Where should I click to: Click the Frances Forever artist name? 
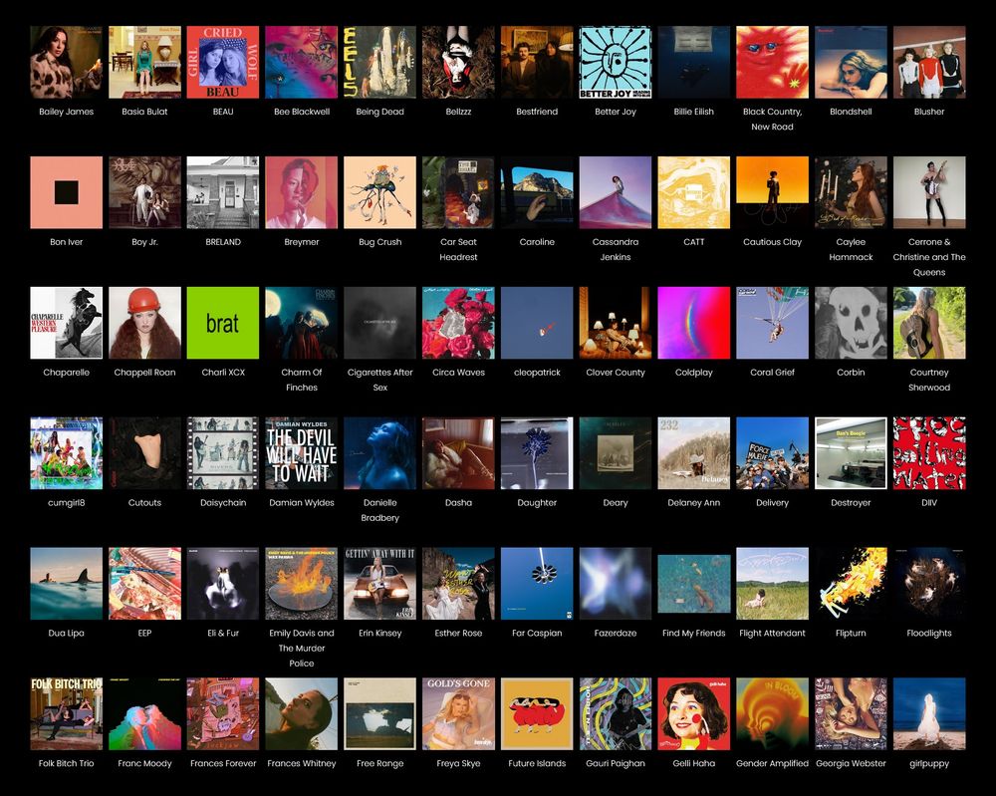click(x=223, y=762)
